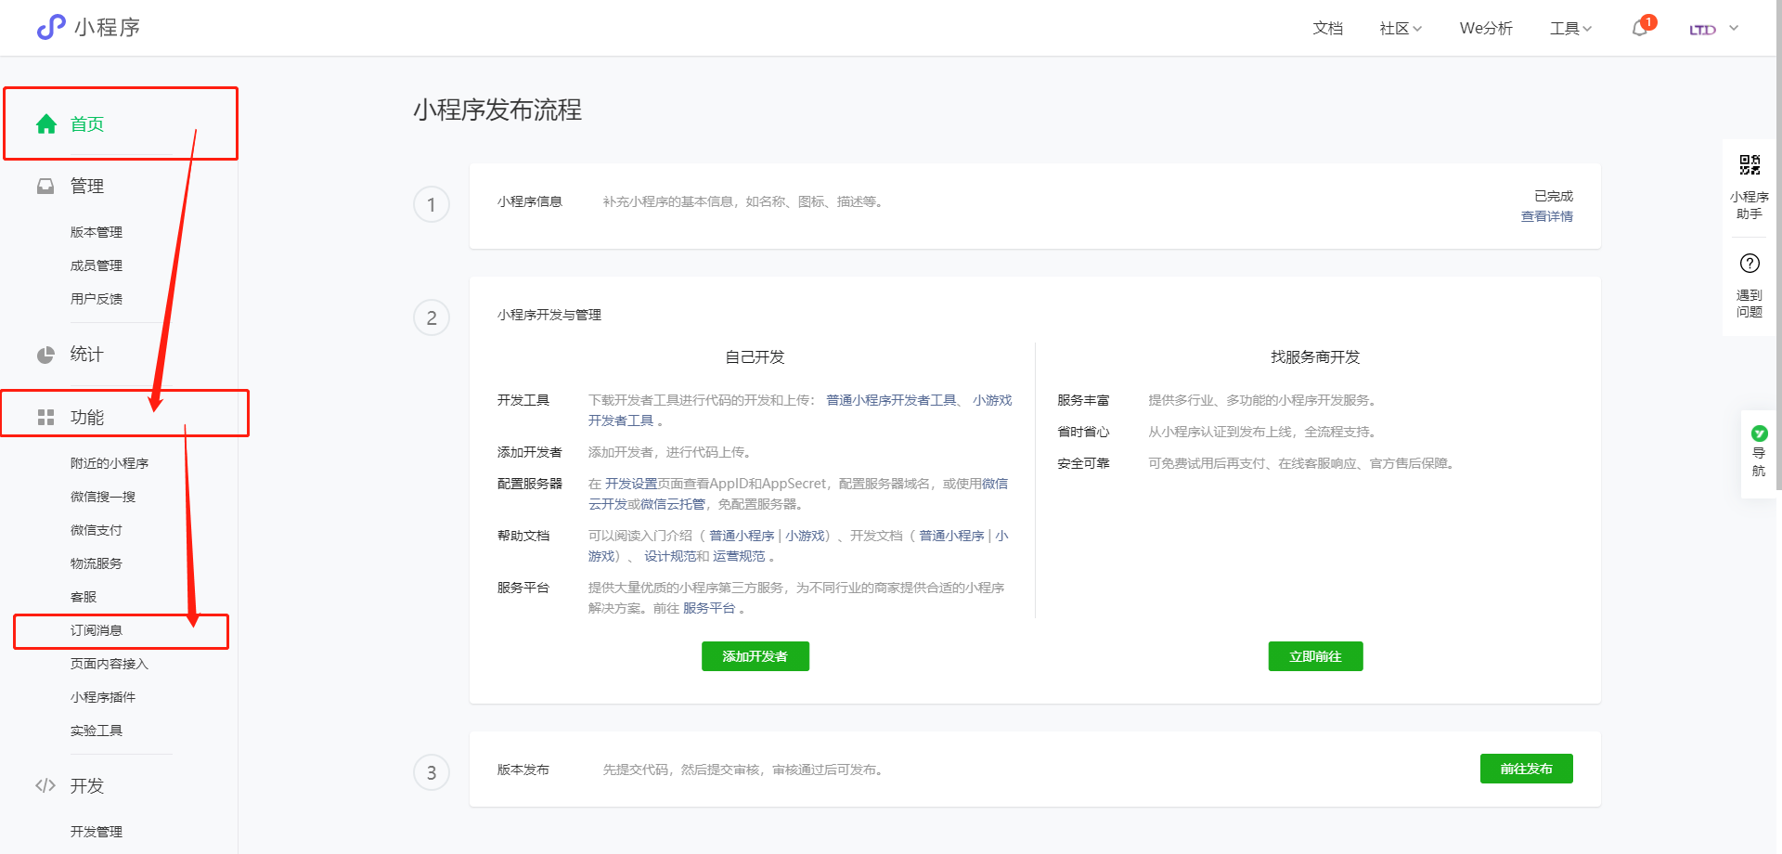Expand the 社区 dropdown menu
The height and width of the screenshot is (854, 1782).
click(x=1400, y=29)
